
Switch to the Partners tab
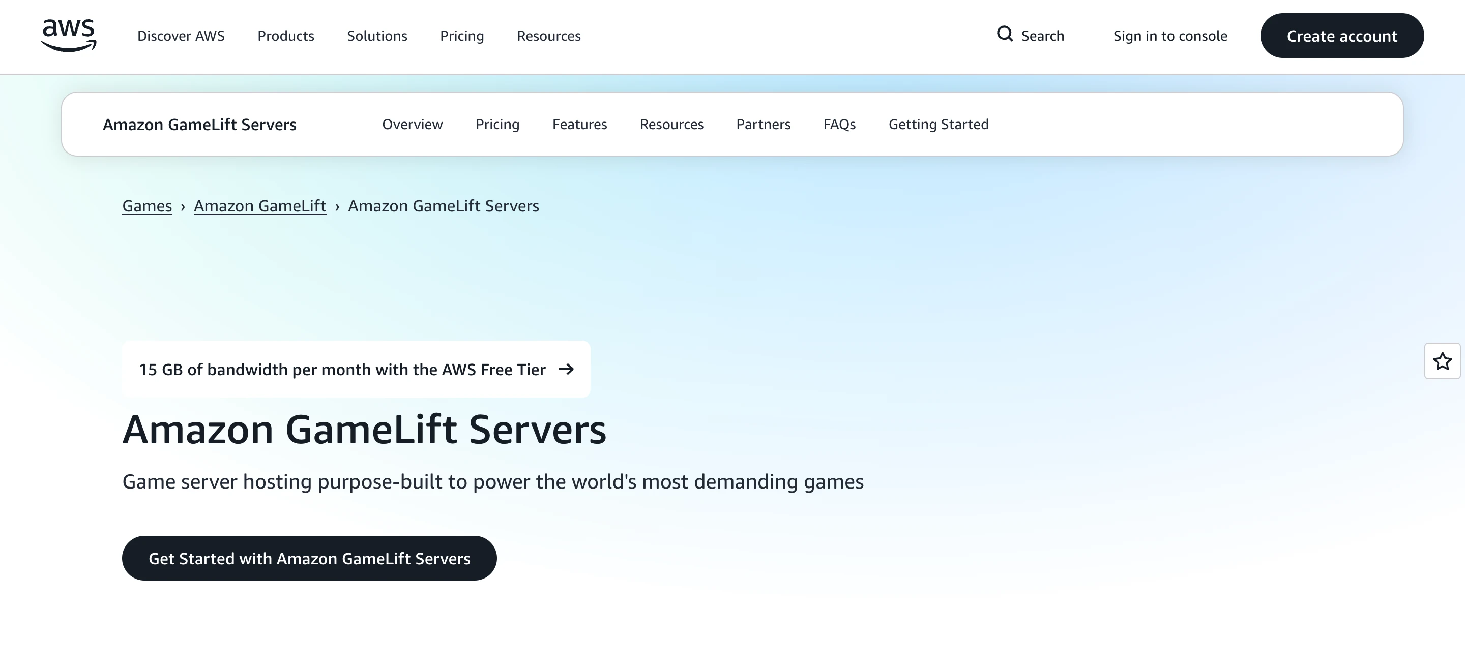[763, 125]
